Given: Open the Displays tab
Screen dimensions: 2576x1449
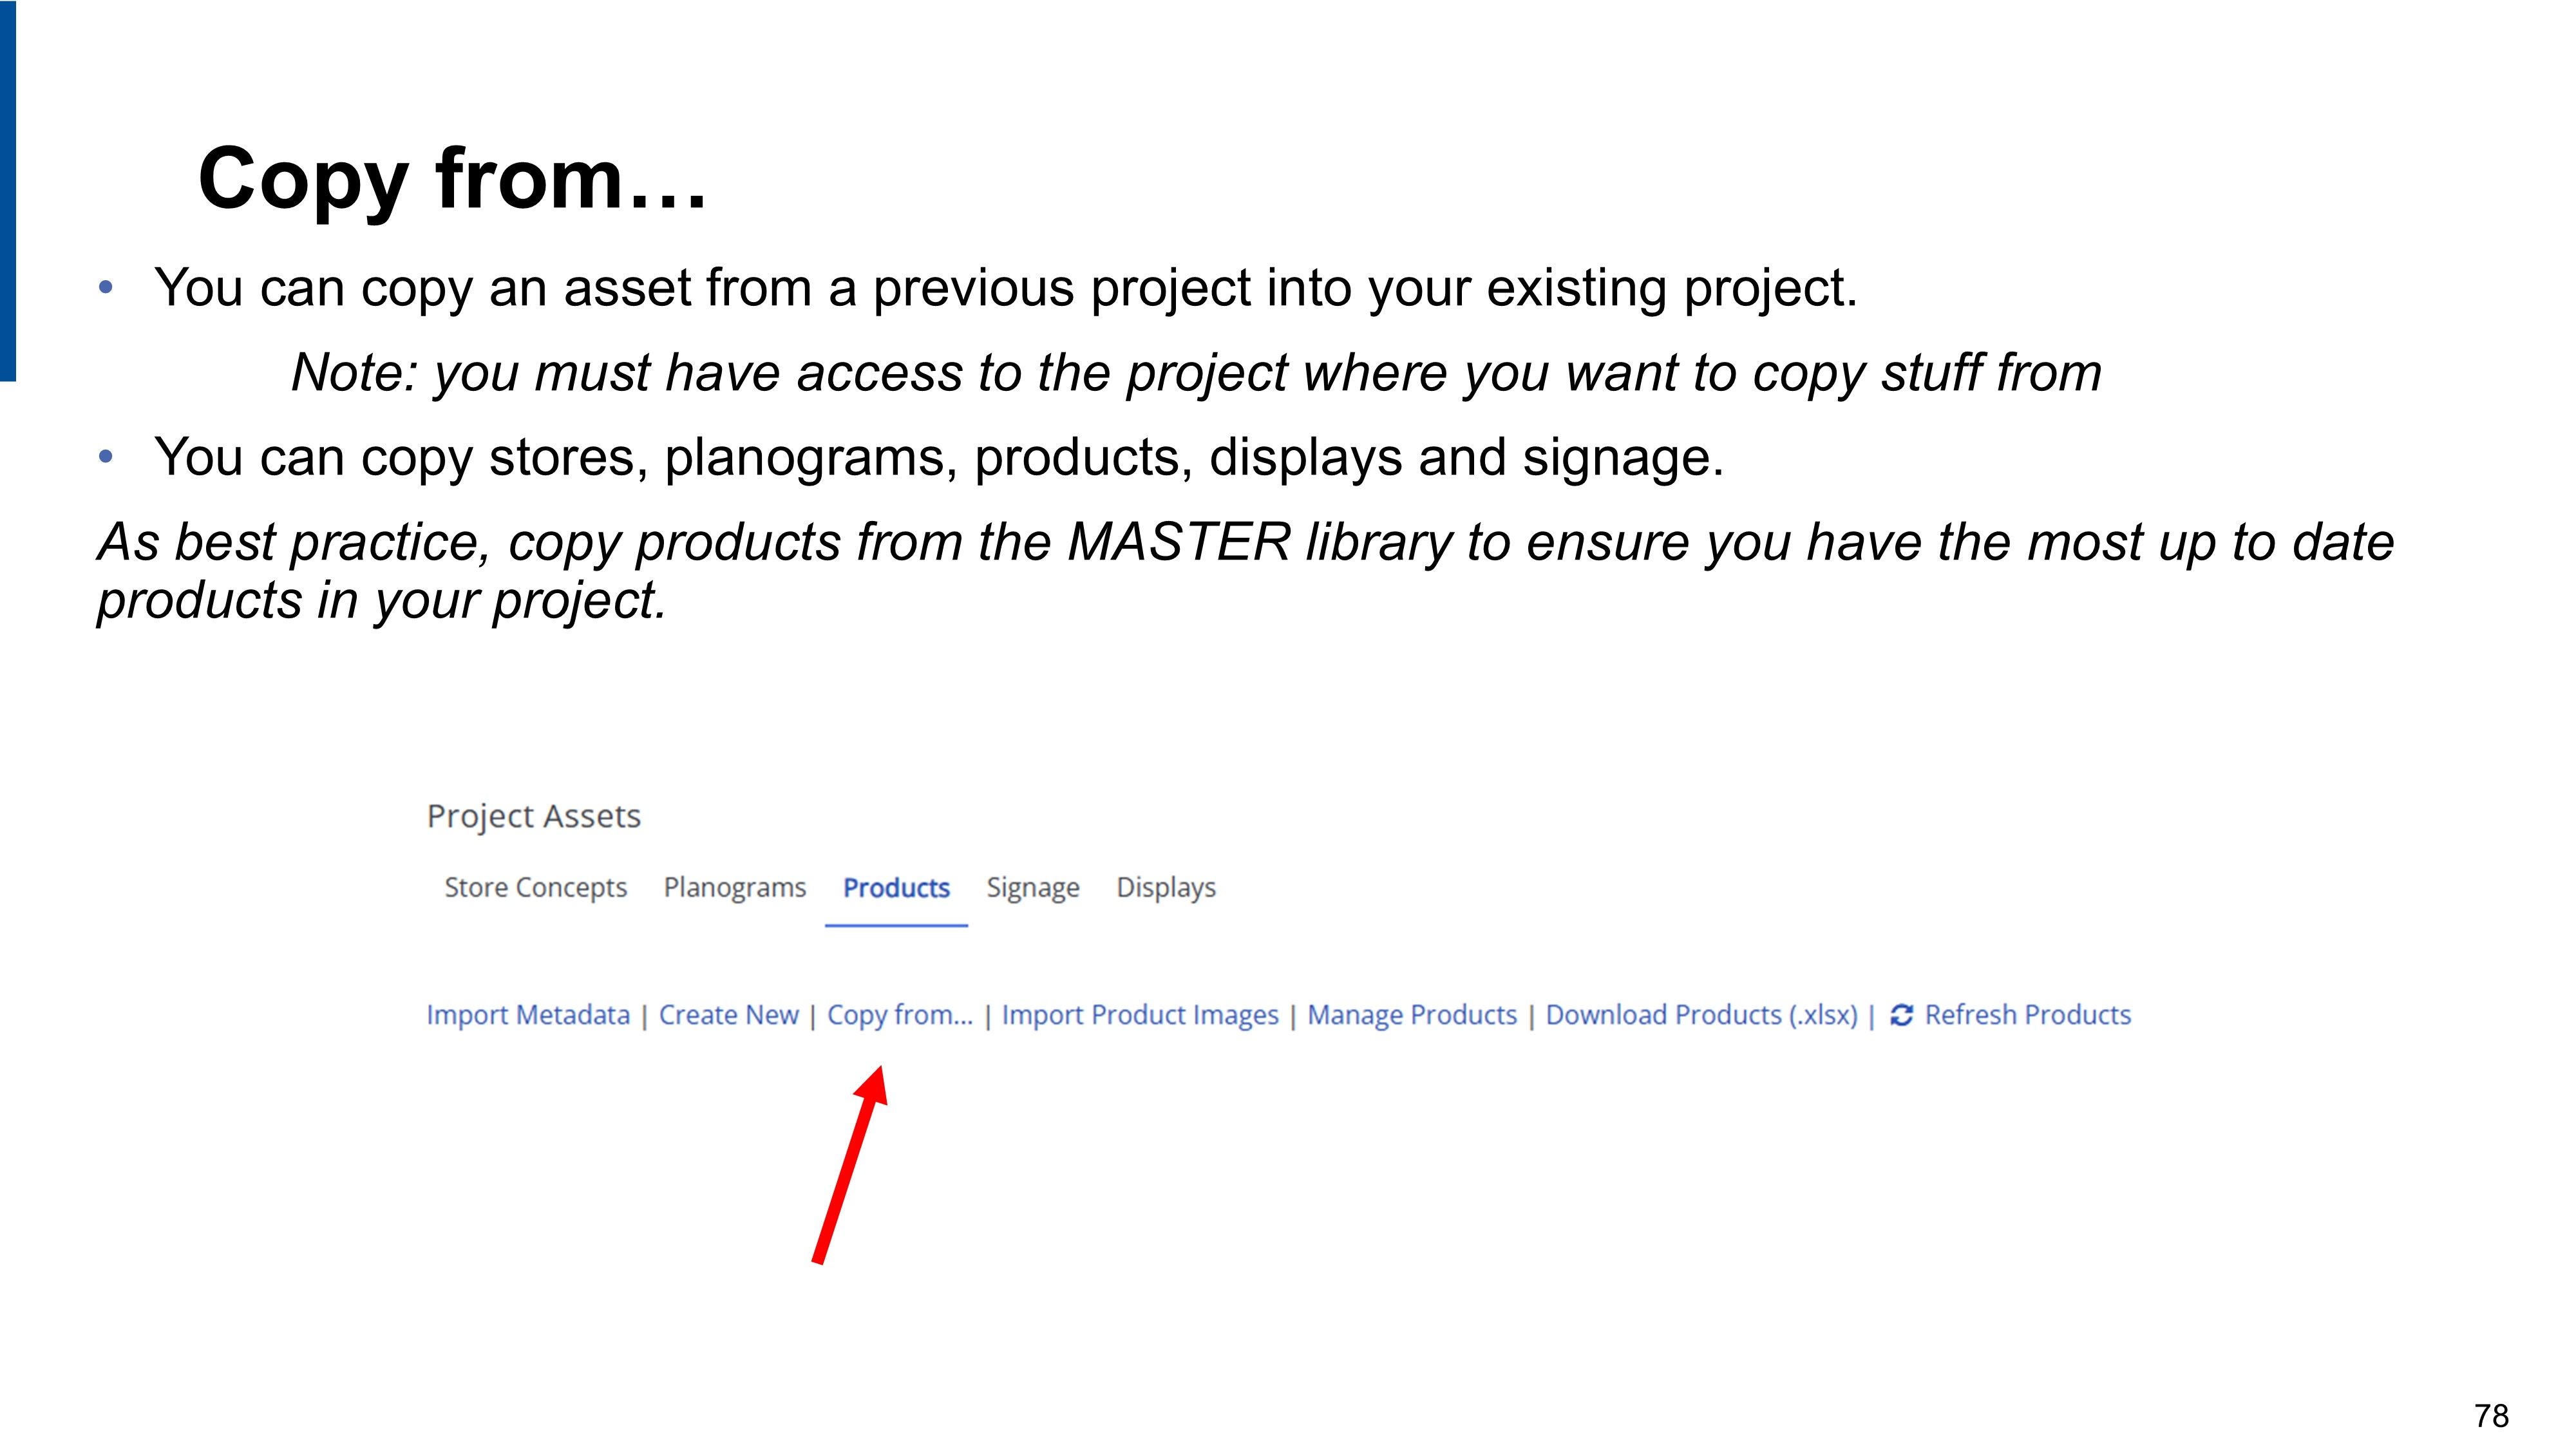Looking at the screenshot, I should 1165,887.
